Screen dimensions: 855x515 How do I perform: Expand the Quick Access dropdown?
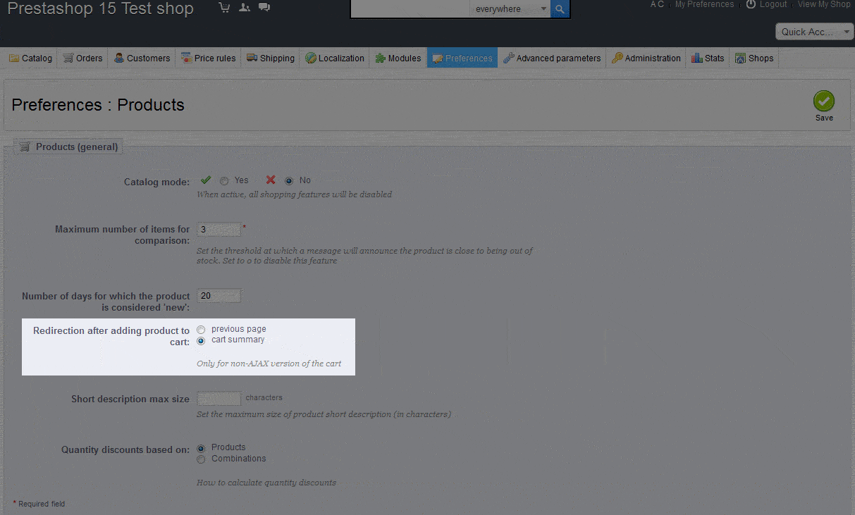814,32
